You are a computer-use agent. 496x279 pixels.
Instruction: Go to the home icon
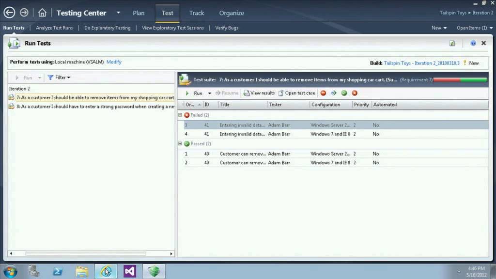point(42,13)
